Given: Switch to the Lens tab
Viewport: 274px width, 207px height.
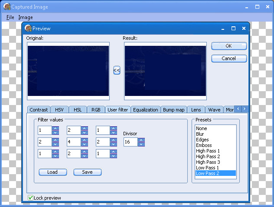Looking at the screenshot, I should [x=196, y=110].
